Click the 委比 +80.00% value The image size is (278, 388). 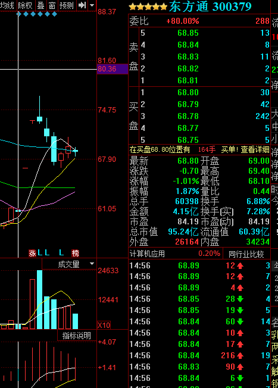coord(183,21)
